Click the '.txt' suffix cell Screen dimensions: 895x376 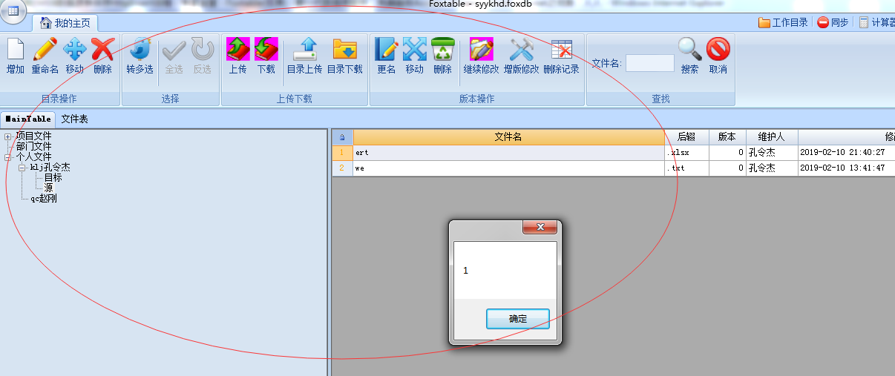coord(686,168)
